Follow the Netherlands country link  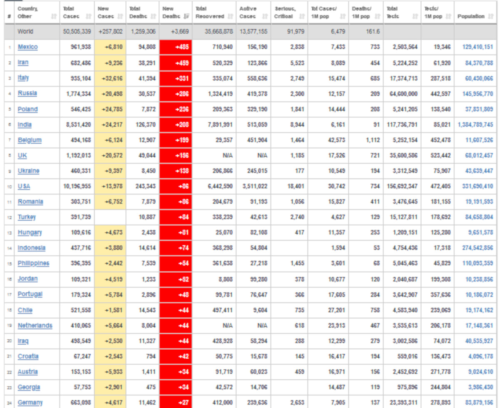pyautogui.click(x=35, y=326)
